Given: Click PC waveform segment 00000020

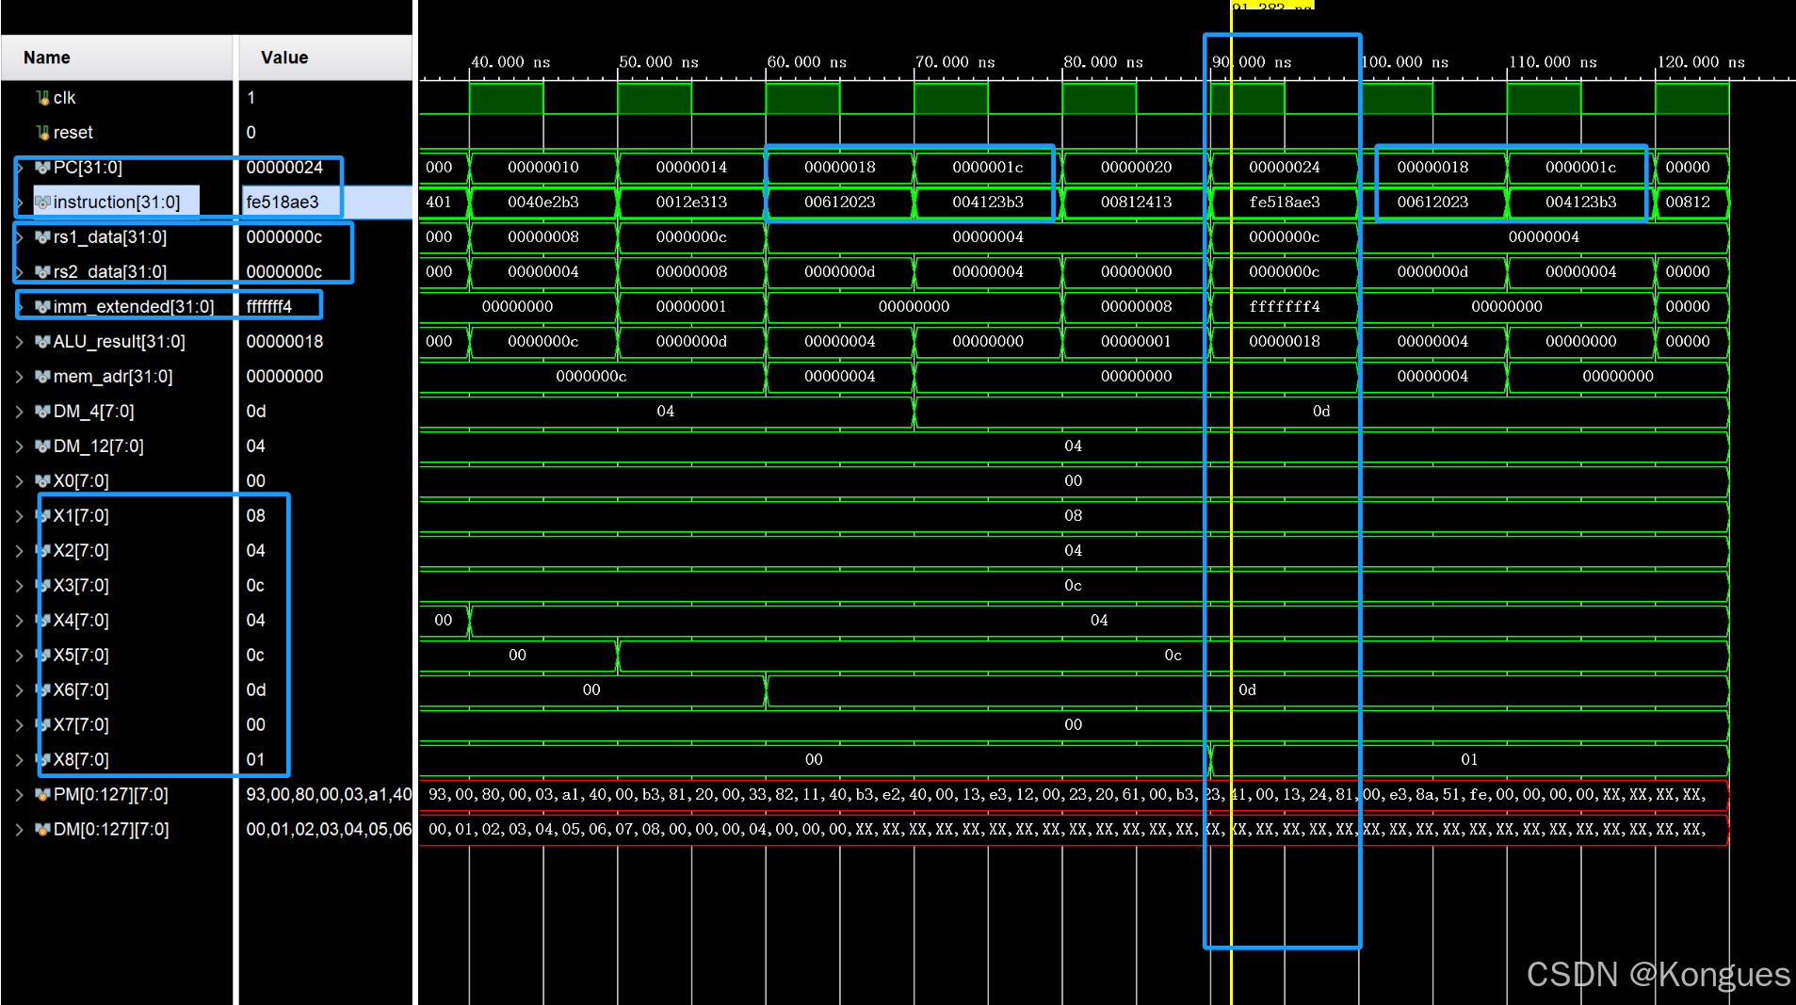Looking at the screenshot, I should (1137, 167).
